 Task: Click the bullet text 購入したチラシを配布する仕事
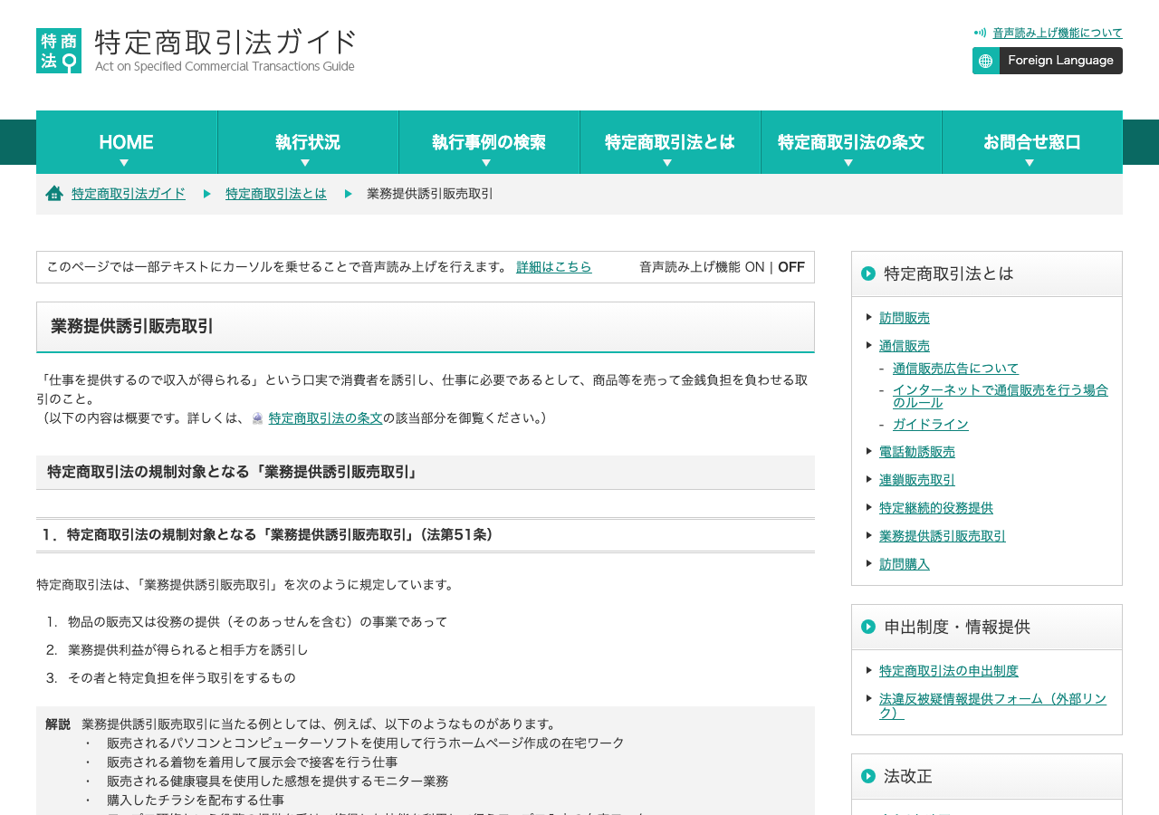coord(196,801)
